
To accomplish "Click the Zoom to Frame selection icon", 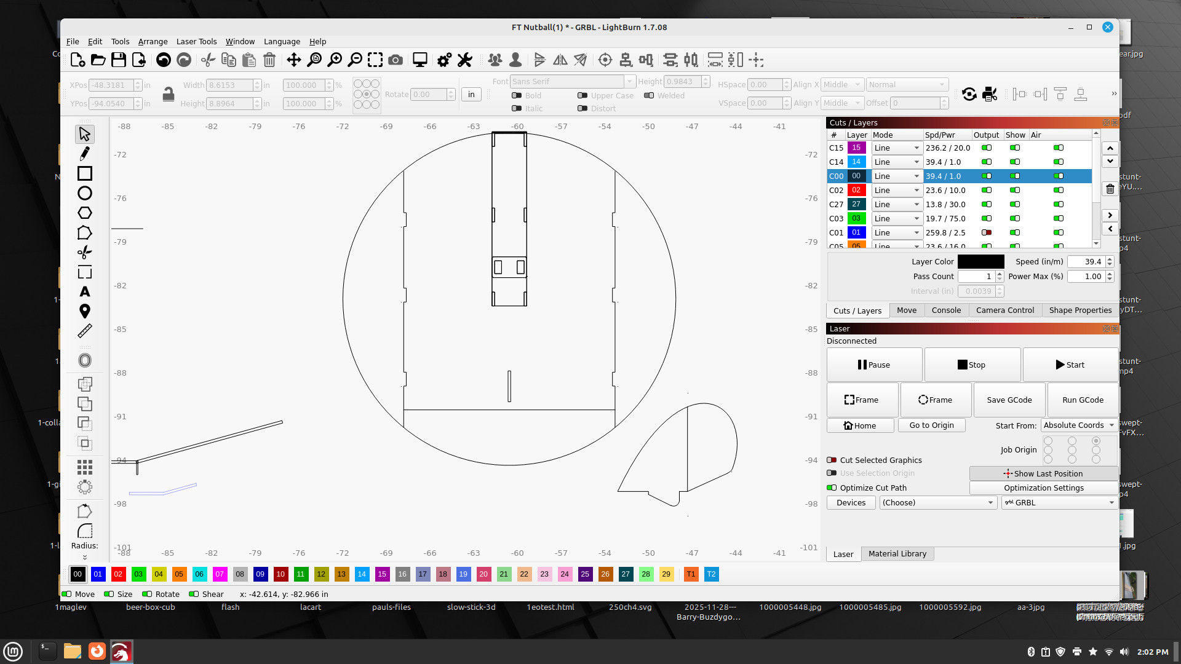I will tap(375, 60).
